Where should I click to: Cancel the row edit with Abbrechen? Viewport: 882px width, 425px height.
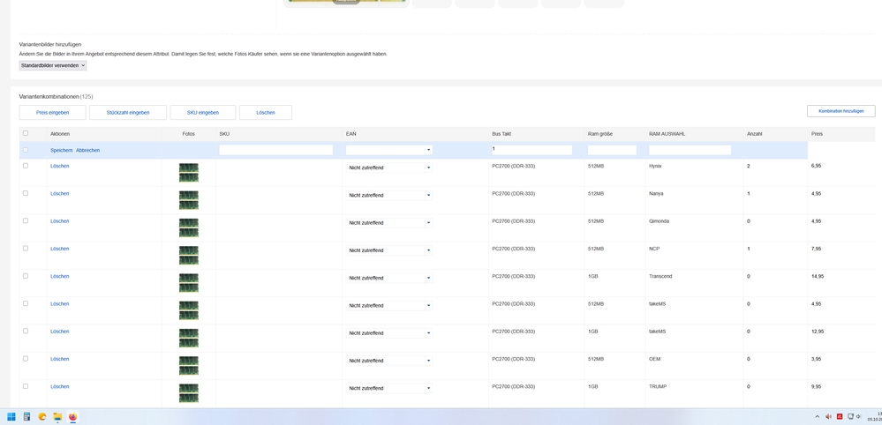[87, 151]
